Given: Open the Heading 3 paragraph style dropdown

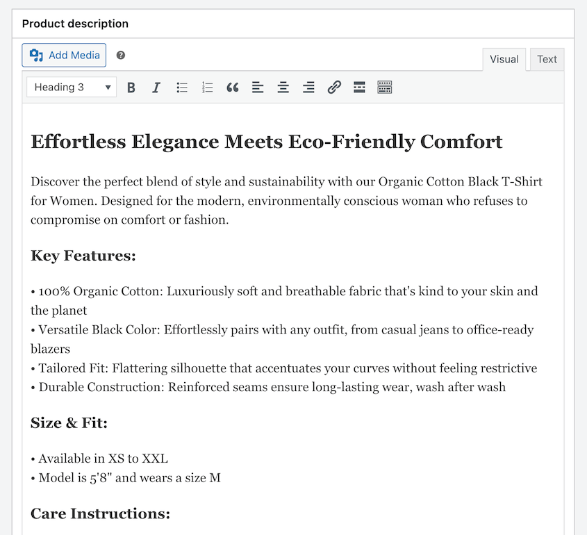Looking at the screenshot, I should (x=71, y=87).
